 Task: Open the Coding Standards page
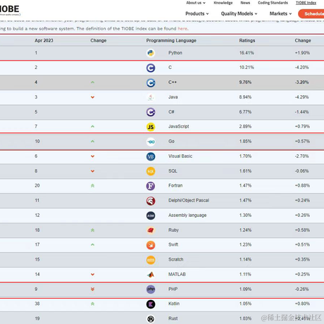pyautogui.click(x=273, y=3)
